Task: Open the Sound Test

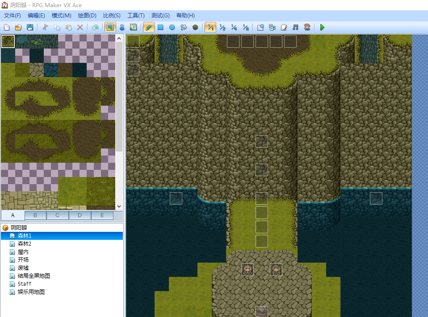Action: pos(295,27)
